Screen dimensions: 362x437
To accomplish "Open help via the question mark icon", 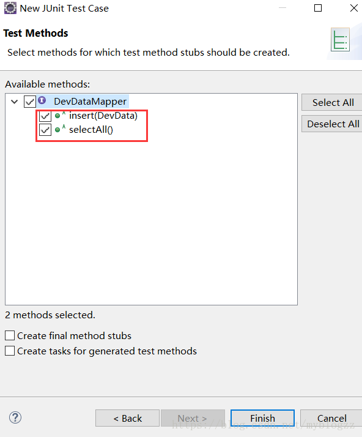I will 15,417.
